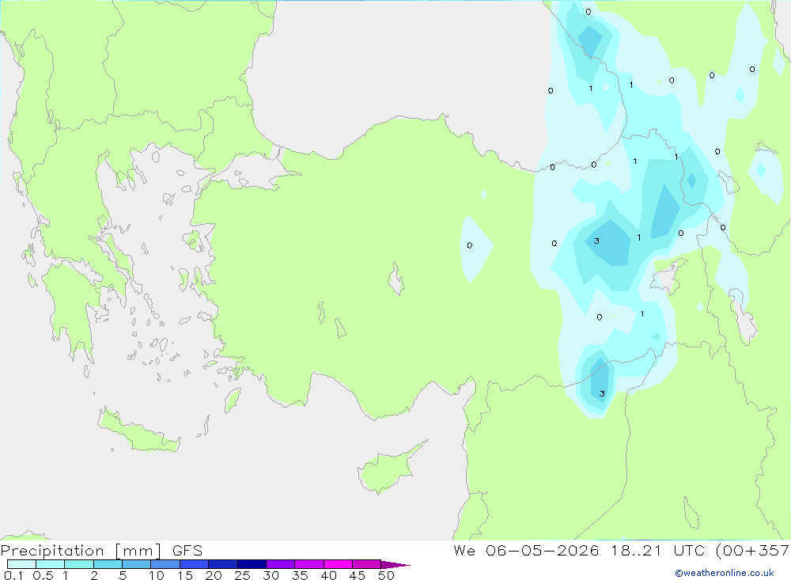Click the date 'We 06-05-2026'
The image size is (791, 580).
[526, 551]
